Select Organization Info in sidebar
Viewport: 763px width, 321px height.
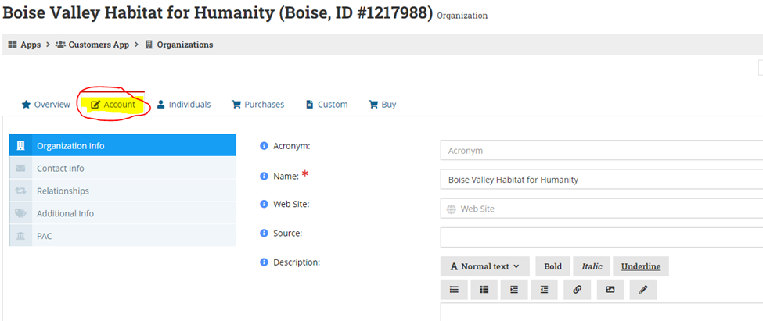coord(123,145)
